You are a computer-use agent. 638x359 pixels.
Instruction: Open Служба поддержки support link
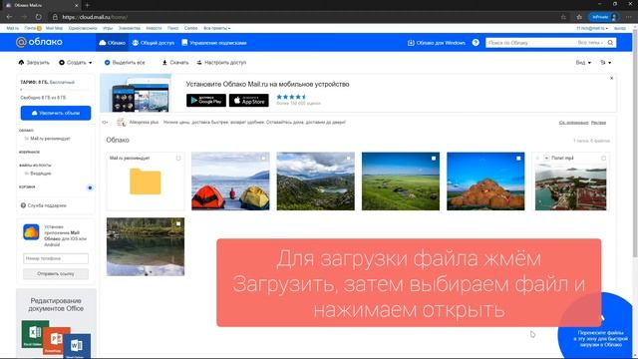tap(44, 205)
